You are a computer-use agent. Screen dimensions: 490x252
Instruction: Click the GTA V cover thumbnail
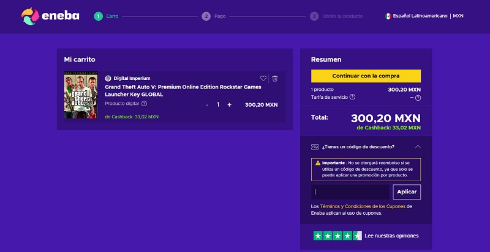click(x=81, y=95)
